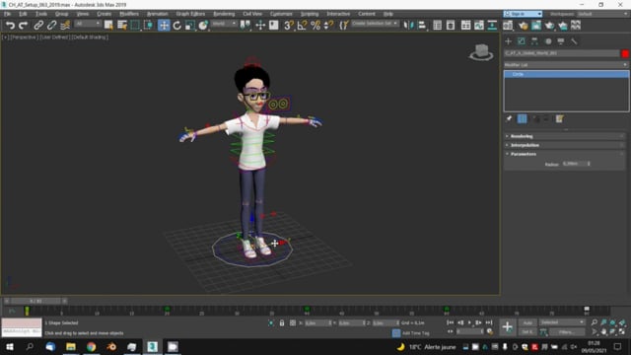Toggle Percent Snap
This screenshot has height=355, width=631.
(x=315, y=26)
